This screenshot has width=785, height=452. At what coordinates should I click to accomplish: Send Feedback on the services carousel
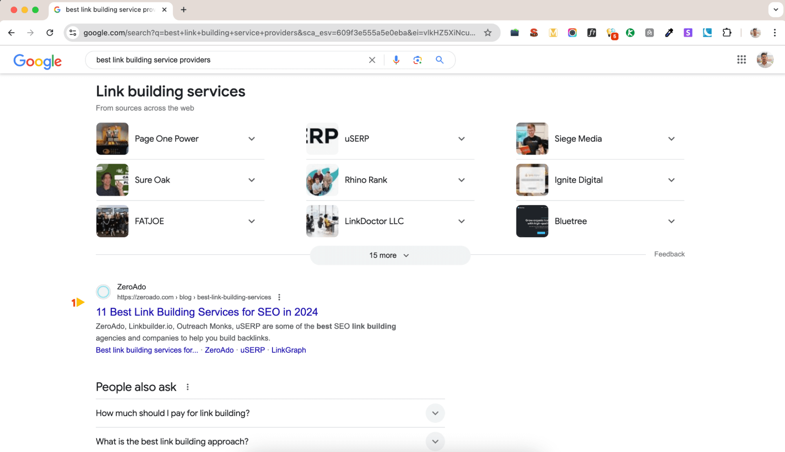point(669,254)
